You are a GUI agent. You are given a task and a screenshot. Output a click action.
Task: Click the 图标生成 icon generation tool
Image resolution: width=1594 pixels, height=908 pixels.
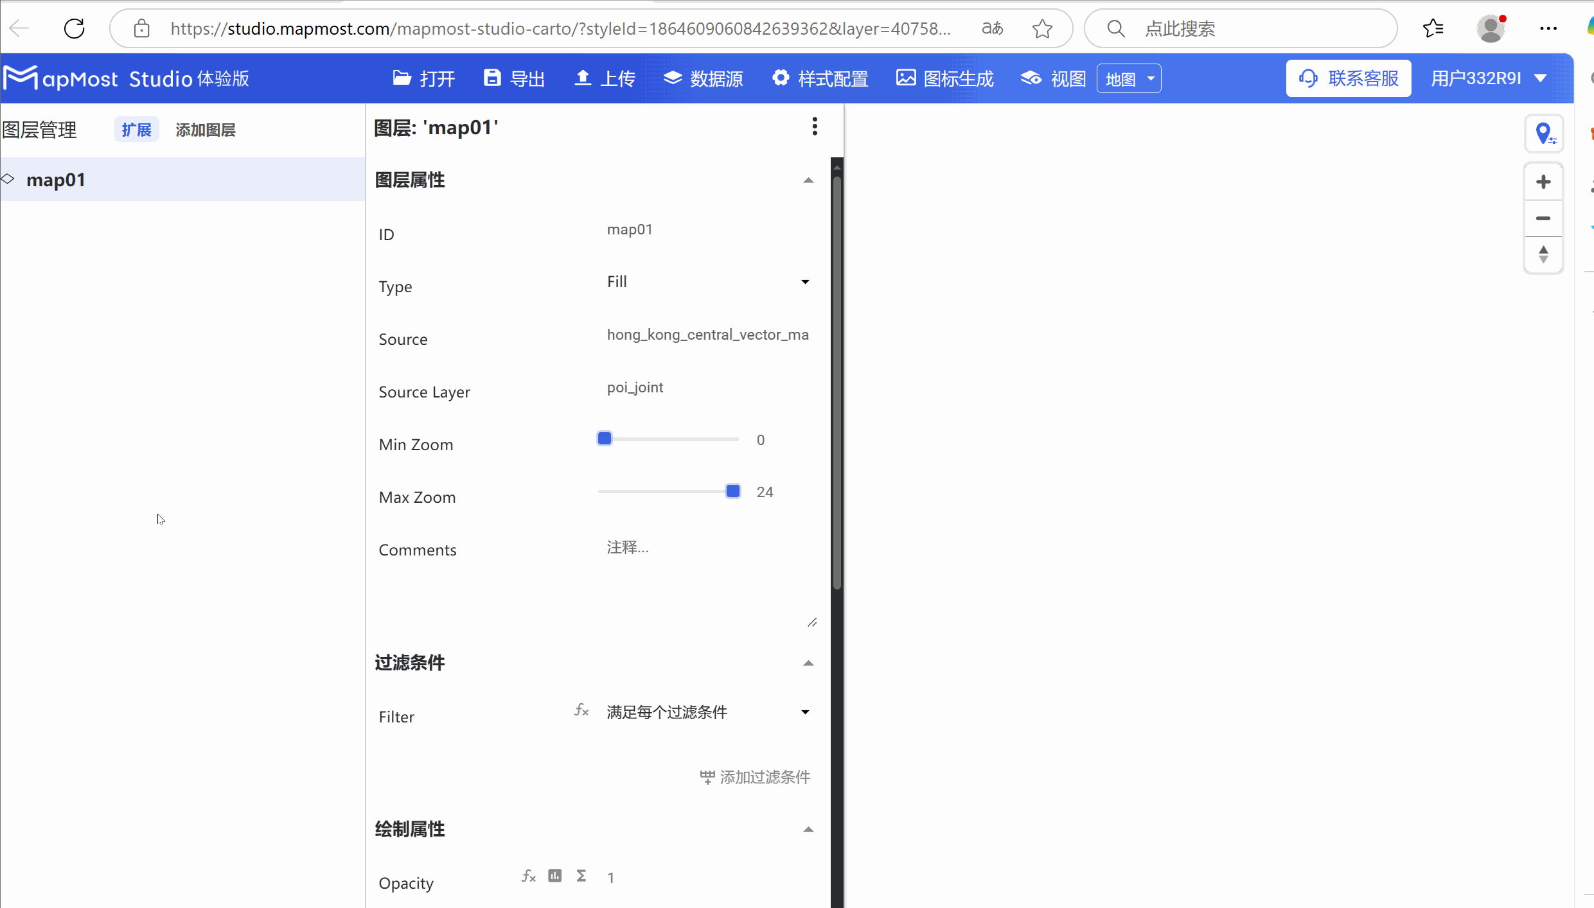906,78
